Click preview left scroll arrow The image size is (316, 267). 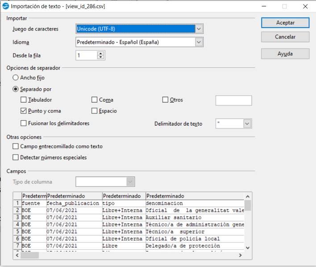[17, 255]
